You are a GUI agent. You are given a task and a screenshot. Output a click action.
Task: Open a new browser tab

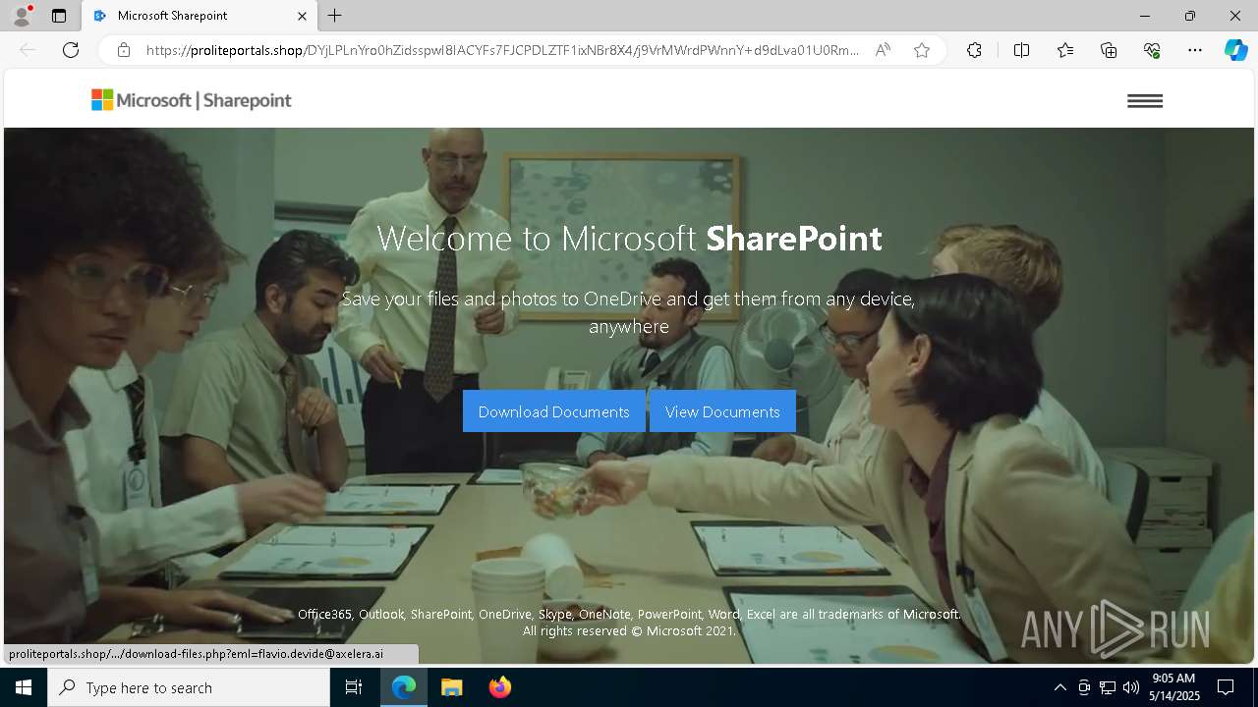coord(335,16)
